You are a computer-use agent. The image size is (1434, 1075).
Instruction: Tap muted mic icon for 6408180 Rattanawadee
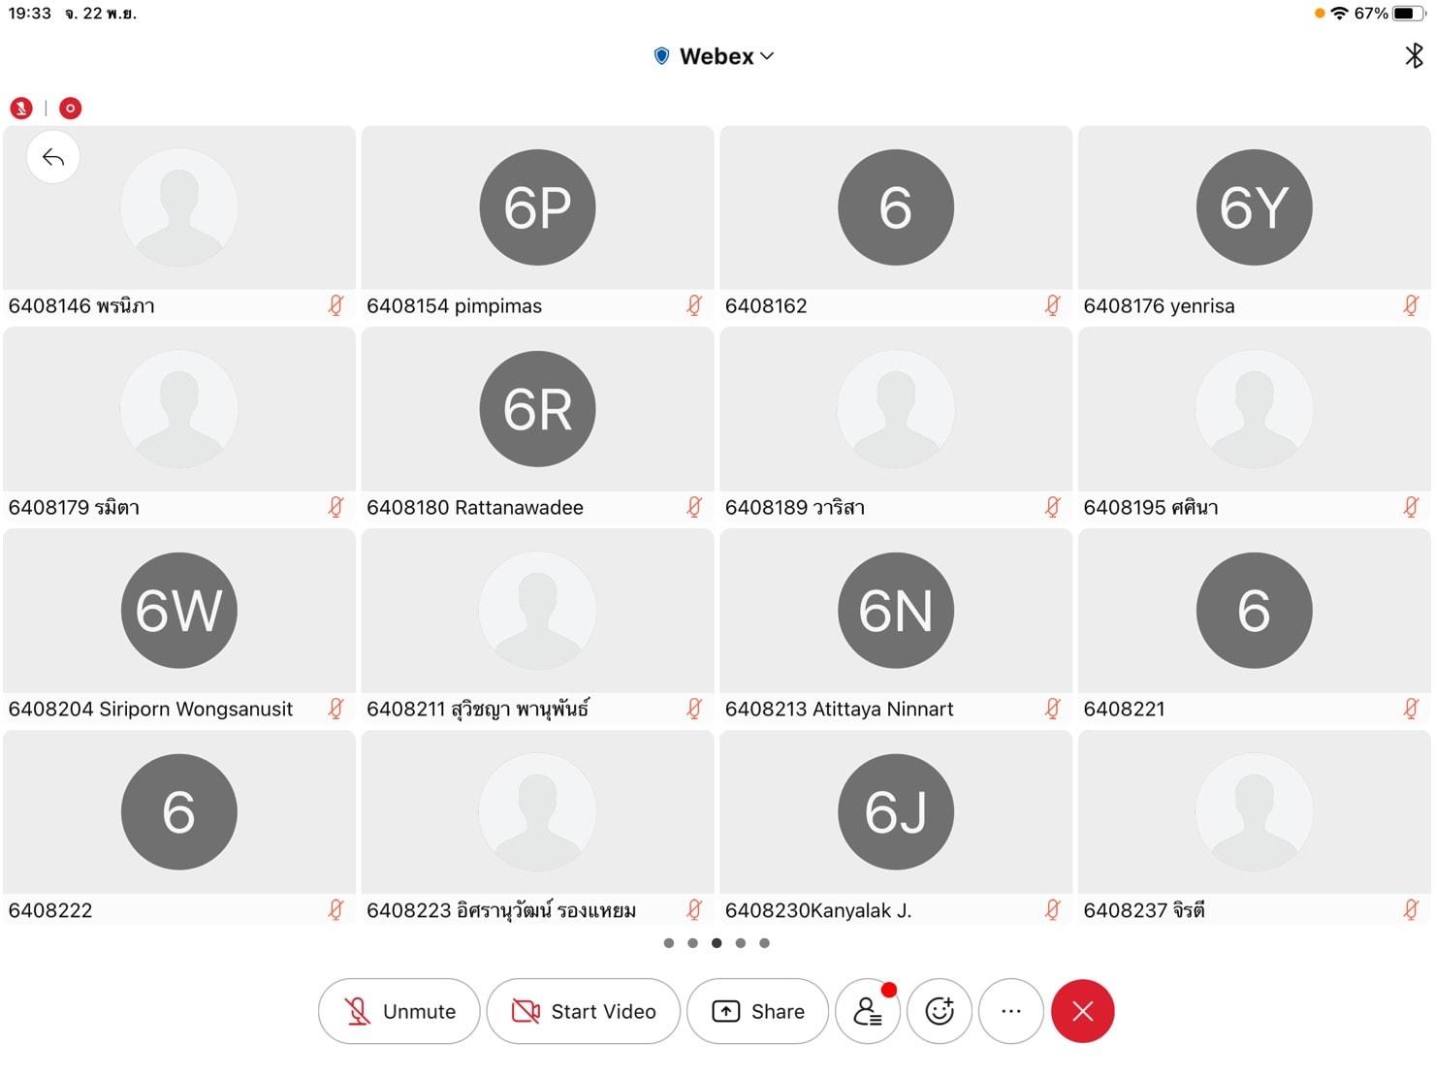click(694, 507)
